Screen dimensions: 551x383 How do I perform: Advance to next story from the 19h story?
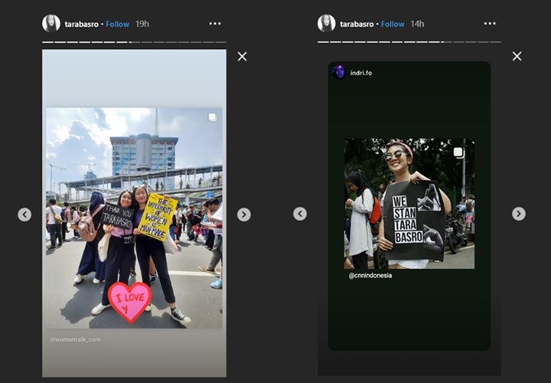pyautogui.click(x=243, y=214)
